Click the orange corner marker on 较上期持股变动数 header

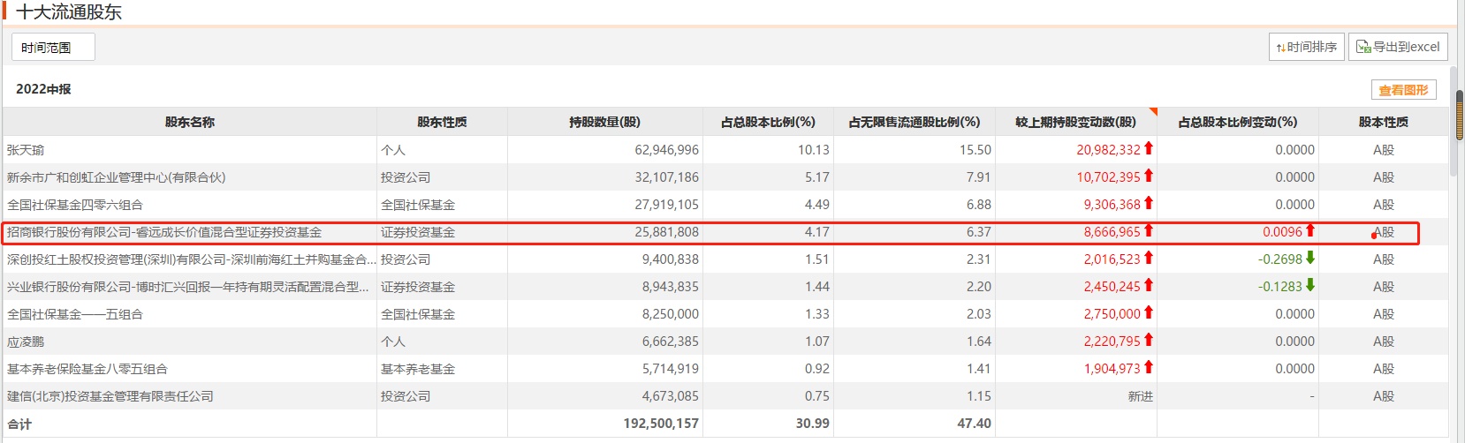click(1152, 112)
